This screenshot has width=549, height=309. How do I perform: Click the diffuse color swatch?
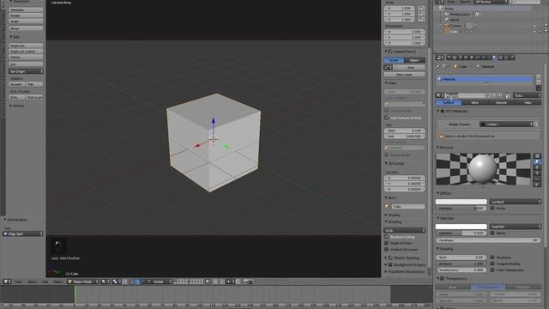pos(462,202)
